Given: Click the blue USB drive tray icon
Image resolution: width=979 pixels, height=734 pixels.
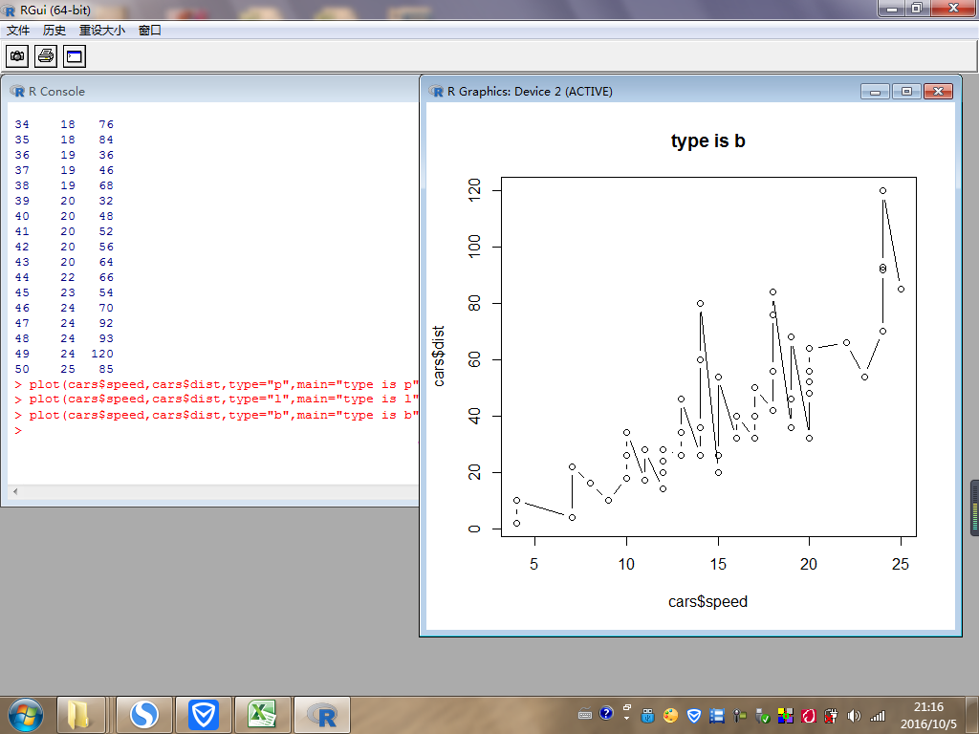Looking at the screenshot, I should (x=648, y=716).
